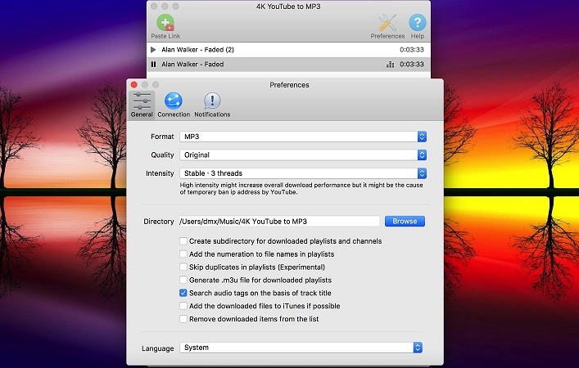Enable creating subdirectory for downloaded playlists
579x368 pixels.
pos(183,241)
